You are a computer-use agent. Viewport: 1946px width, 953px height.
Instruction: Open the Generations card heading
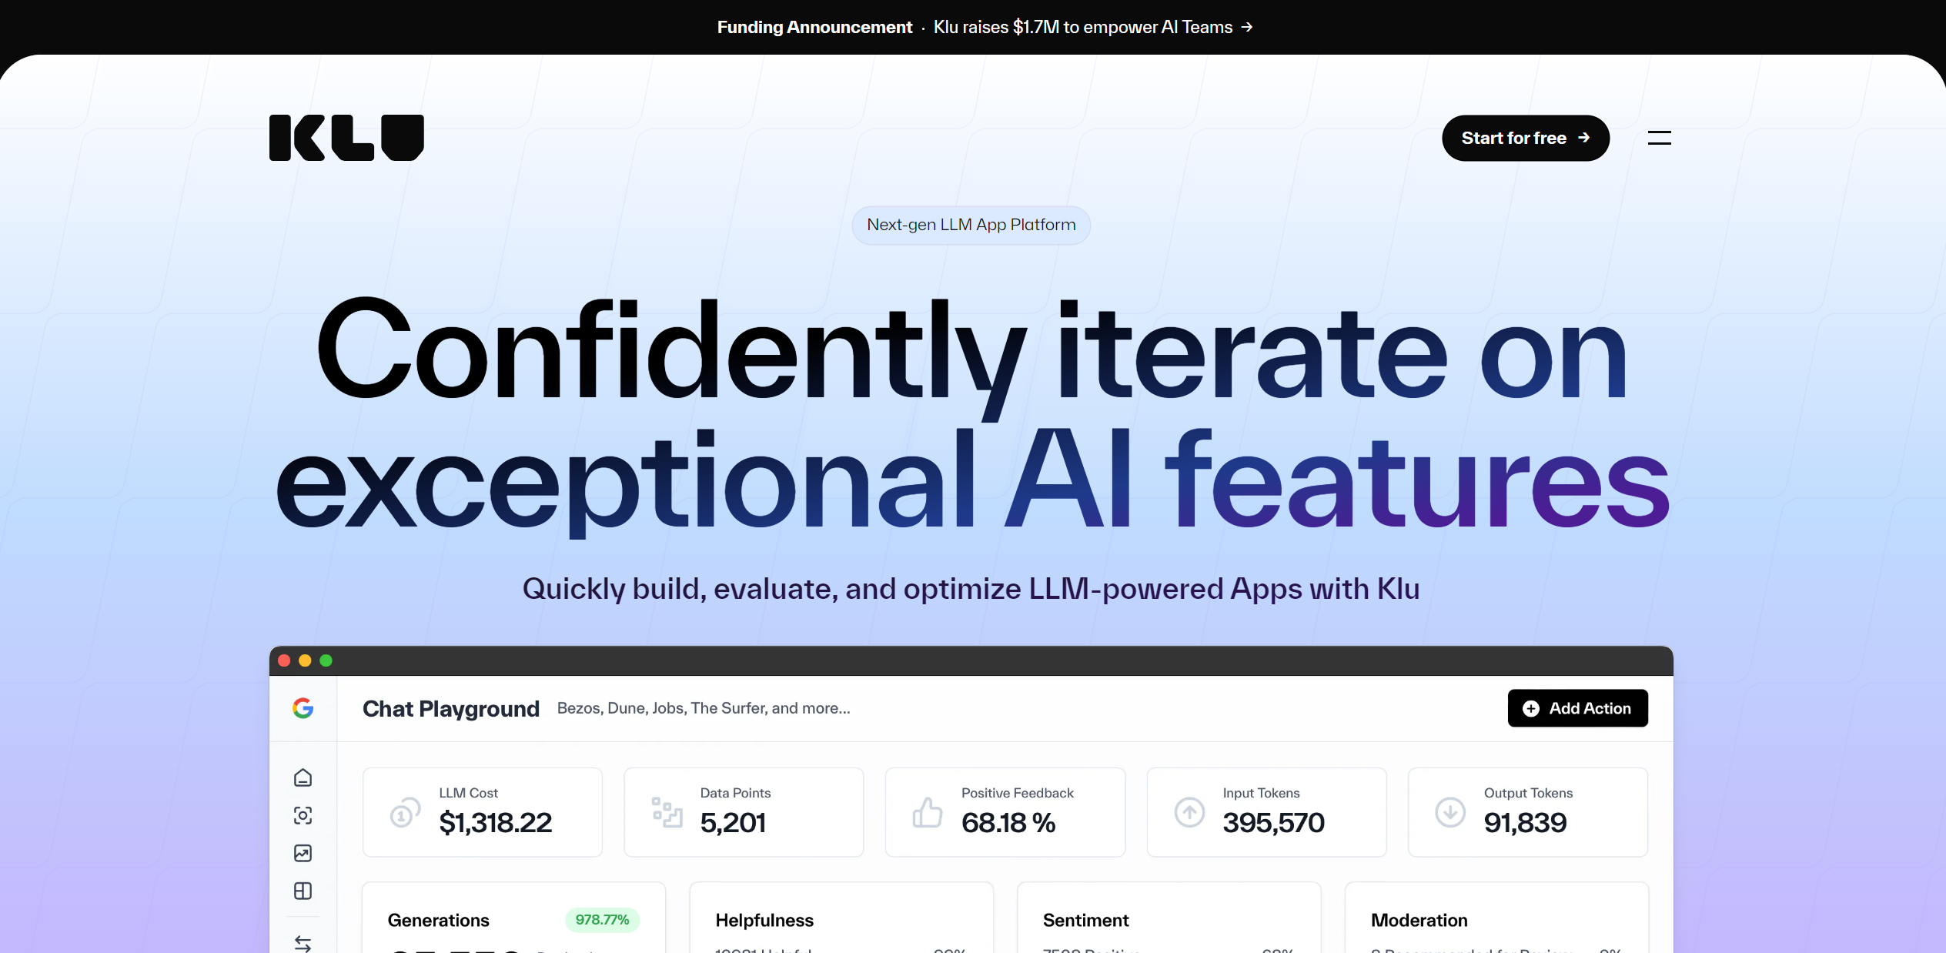pyautogui.click(x=438, y=921)
